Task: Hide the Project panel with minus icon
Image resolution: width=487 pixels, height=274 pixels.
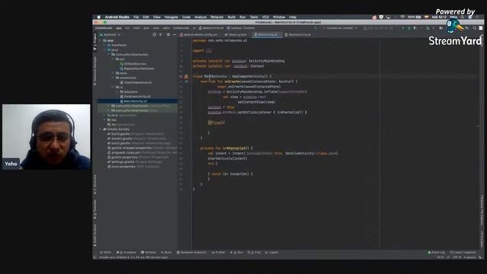Action: pyautogui.click(x=174, y=34)
